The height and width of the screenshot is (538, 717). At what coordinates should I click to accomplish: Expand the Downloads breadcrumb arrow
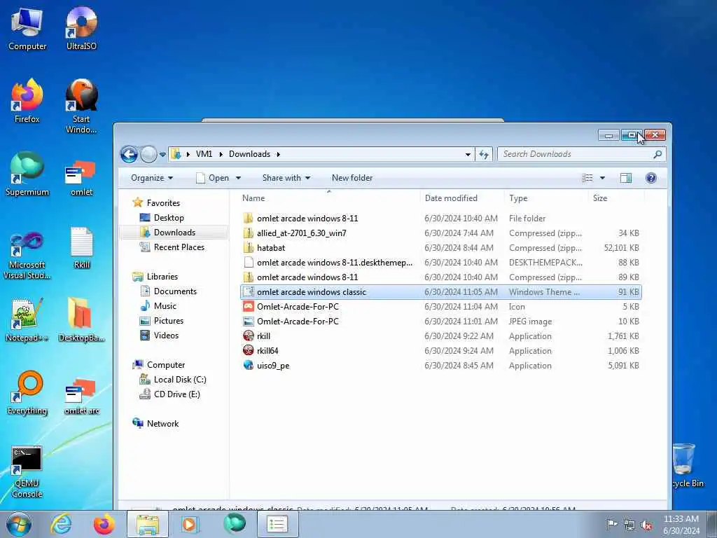coord(278,154)
